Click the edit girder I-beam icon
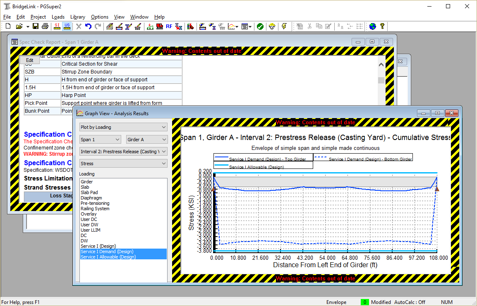This screenshot has width=477, height=306. [128, 26]
